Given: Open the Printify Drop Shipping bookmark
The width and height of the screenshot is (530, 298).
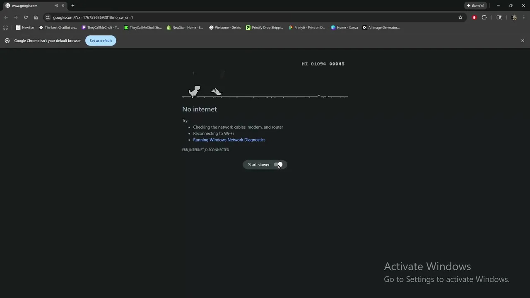Looking at the screenshot, I should (x=264, y=28).
